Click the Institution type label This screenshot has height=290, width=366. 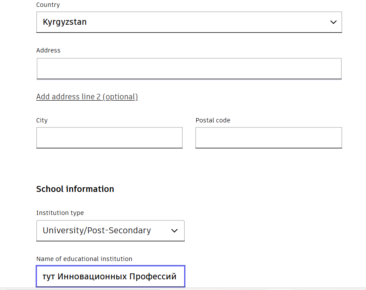pyautogui.click(x=60, y=213)
